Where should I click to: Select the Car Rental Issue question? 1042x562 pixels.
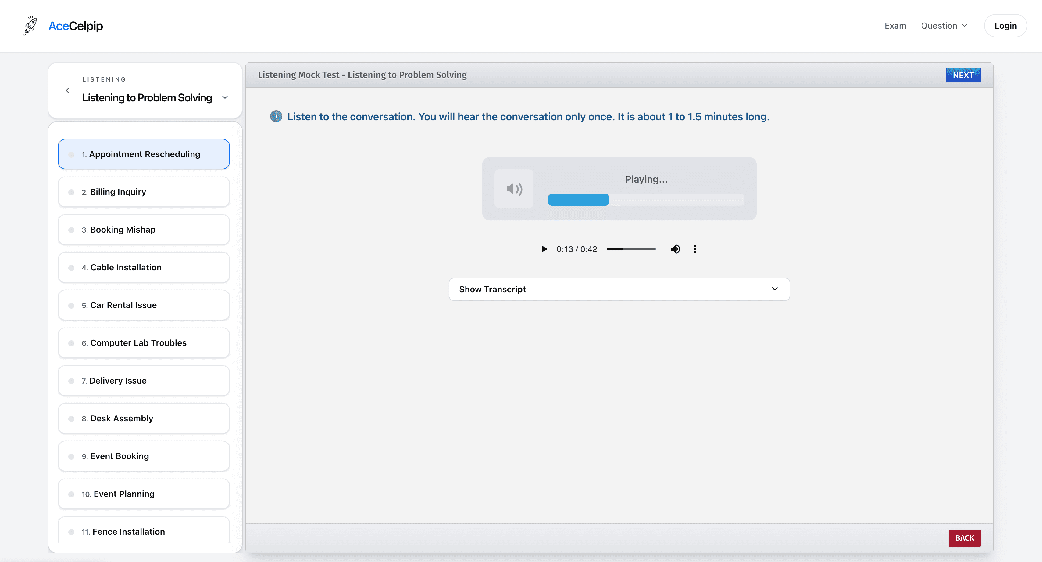click(144, 305)
